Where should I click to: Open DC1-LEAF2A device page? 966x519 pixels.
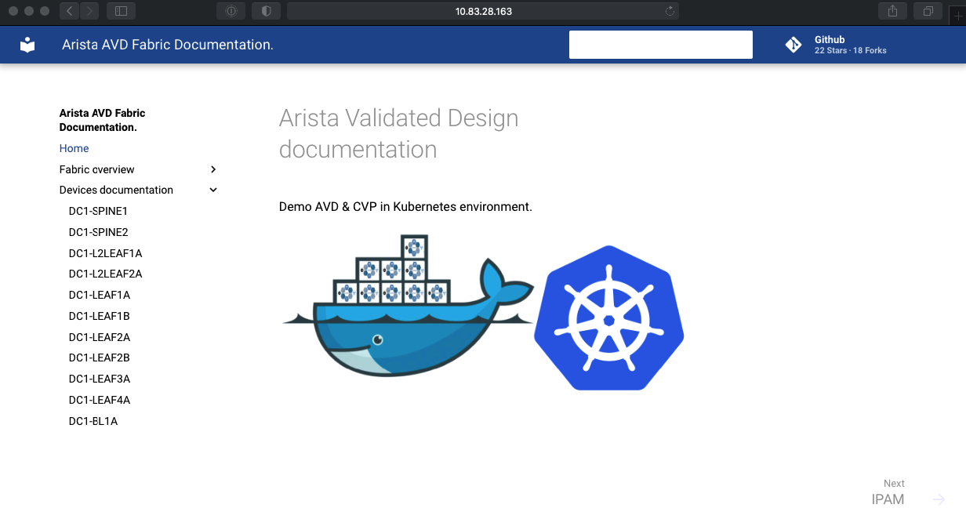[100, 337]
